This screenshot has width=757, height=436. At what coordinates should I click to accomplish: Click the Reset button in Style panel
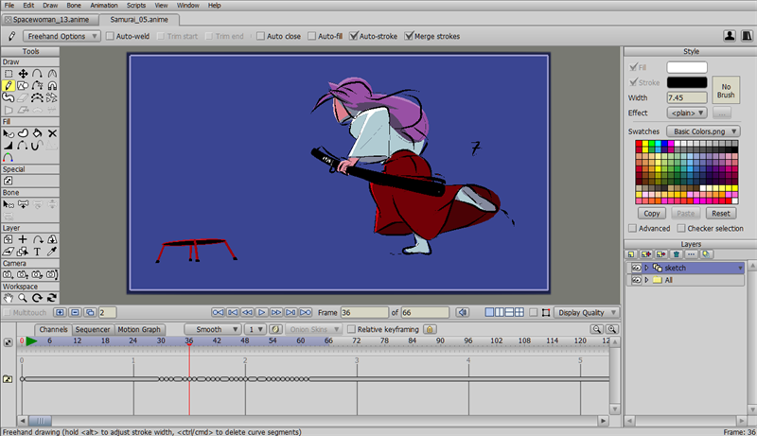(720, 213)
